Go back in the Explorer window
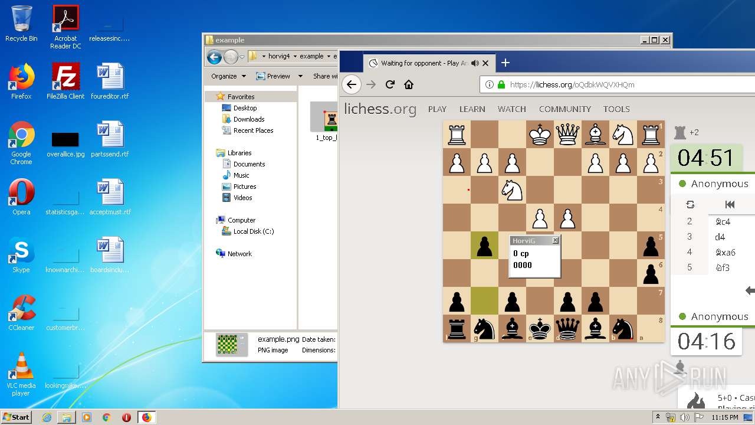Screen dimensions: 755x425 pos(214,57)
